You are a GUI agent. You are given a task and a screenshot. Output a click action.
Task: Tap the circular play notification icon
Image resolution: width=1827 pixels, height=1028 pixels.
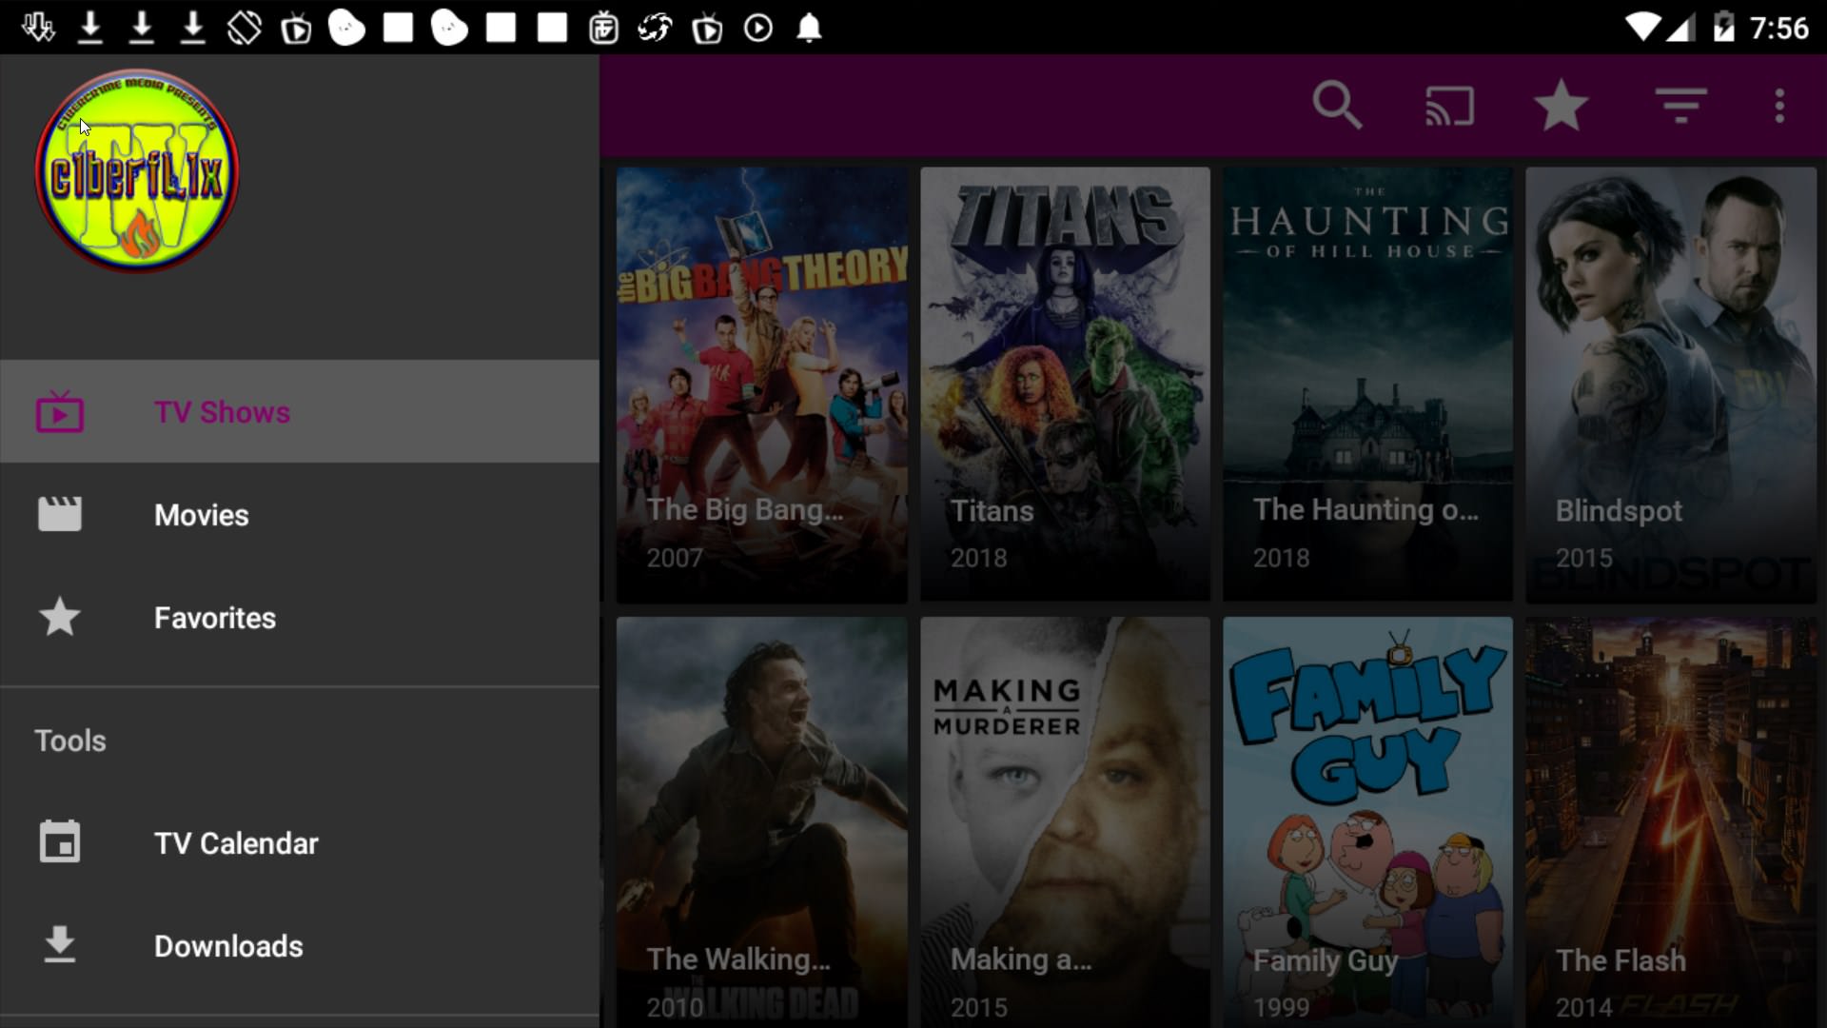(x=758, y=28)
